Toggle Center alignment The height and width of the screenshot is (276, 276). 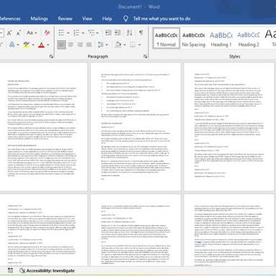pos(70,45)
